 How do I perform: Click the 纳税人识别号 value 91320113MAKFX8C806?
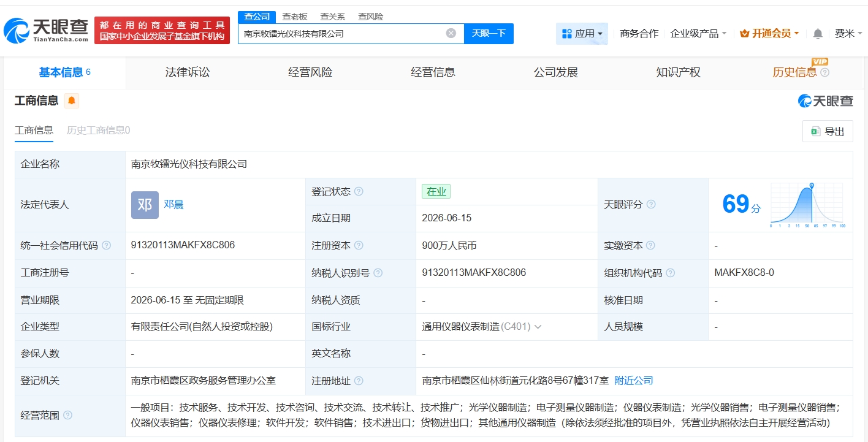coord(474,273)
